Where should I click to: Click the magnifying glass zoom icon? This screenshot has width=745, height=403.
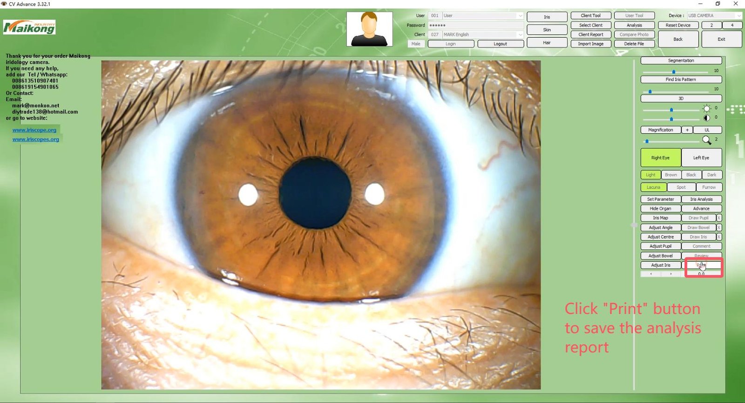(x=706, y=140)
